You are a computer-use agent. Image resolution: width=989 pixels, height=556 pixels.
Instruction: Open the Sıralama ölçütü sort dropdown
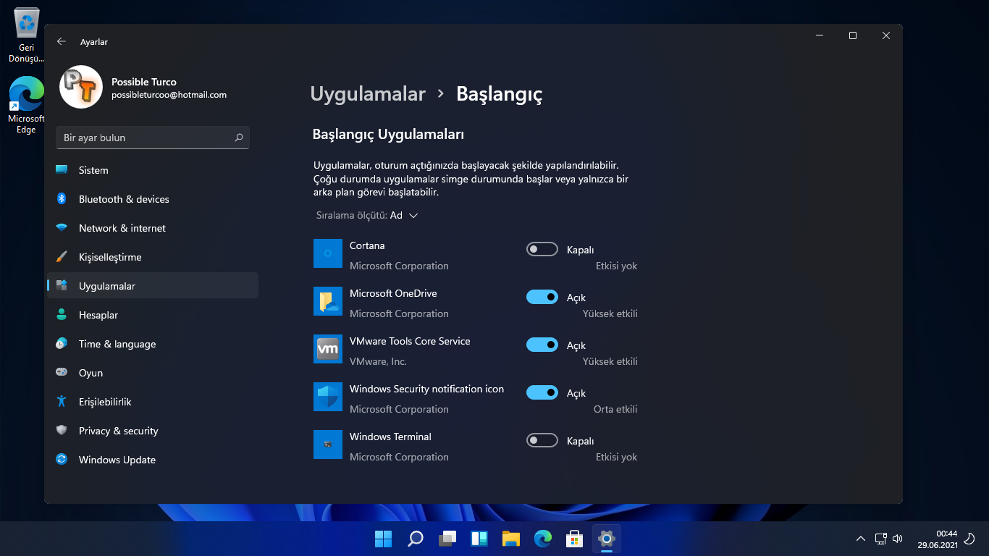tap(367, 215)
